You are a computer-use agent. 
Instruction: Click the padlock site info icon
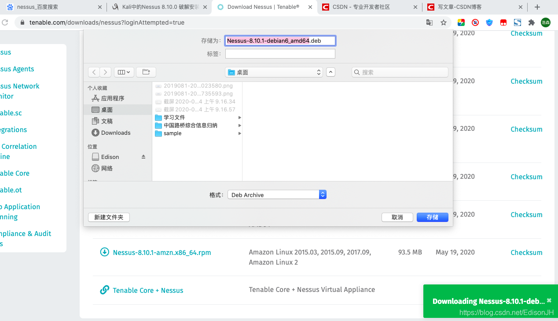(23, 22)
